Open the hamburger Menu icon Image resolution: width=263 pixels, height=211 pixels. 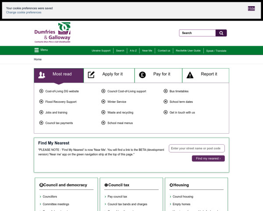coord(36,50)
